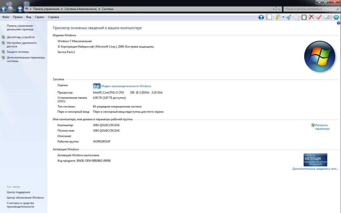Click the WORKGROUP value
This screenshot has width=341, height=213.
(101, 141)
